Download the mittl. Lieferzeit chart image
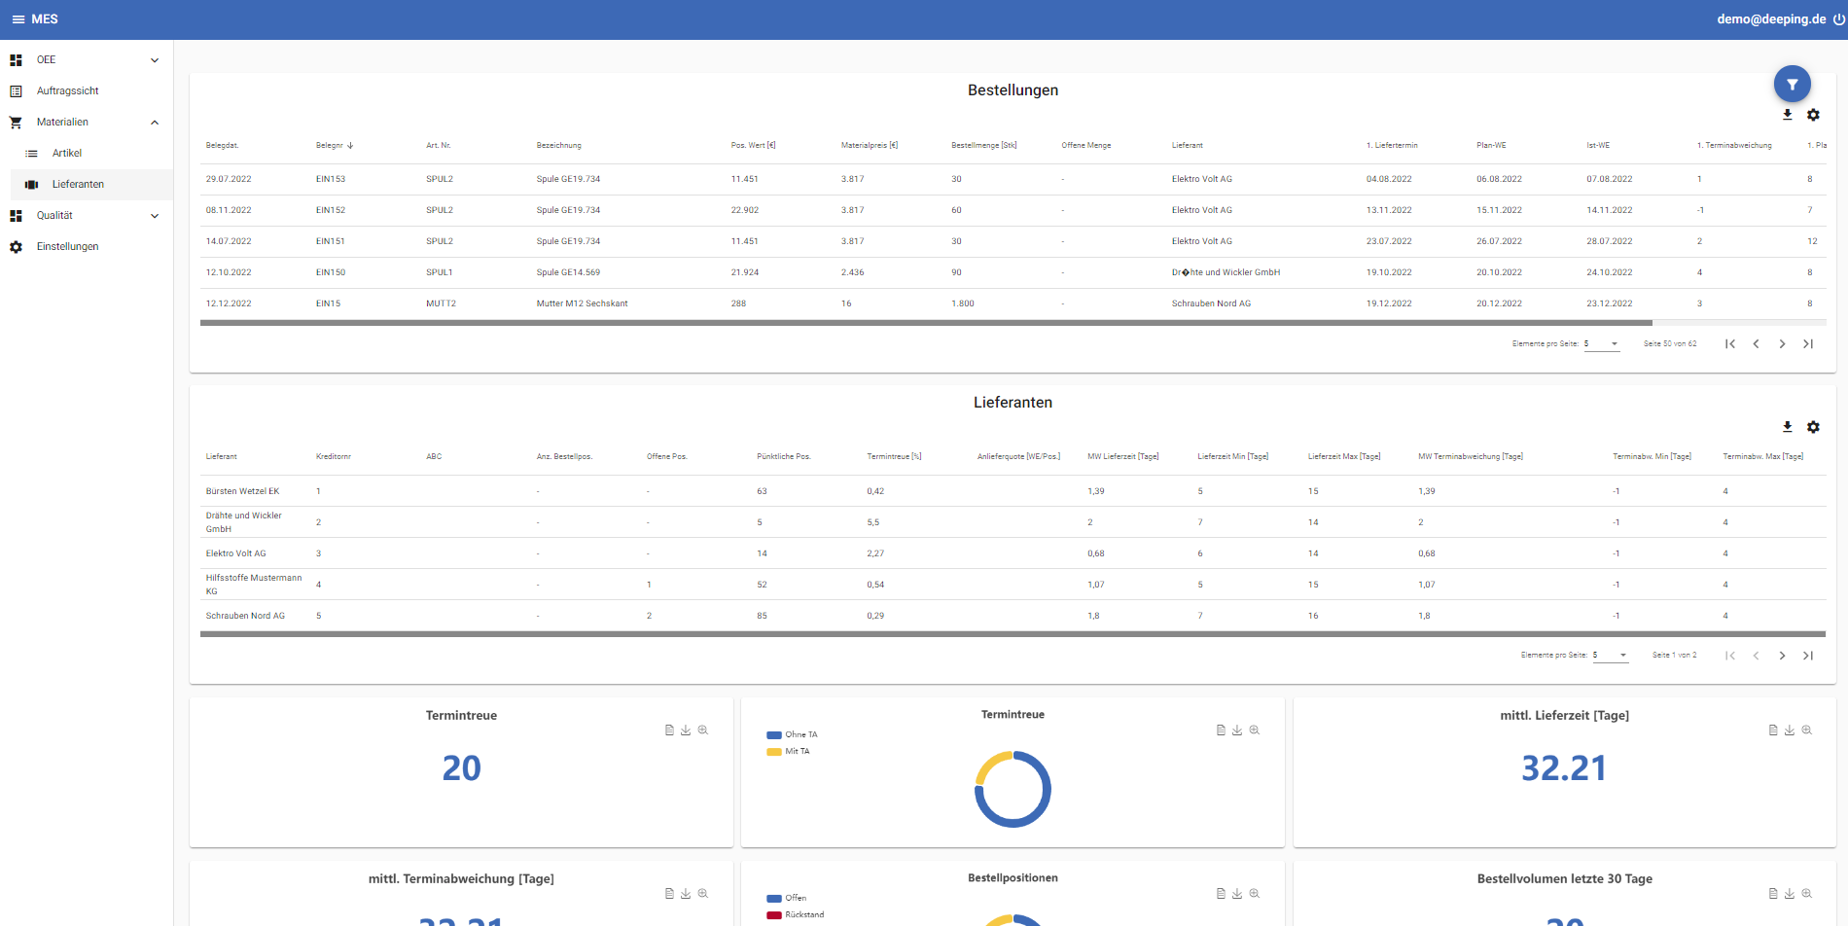 click(1790, 730)
